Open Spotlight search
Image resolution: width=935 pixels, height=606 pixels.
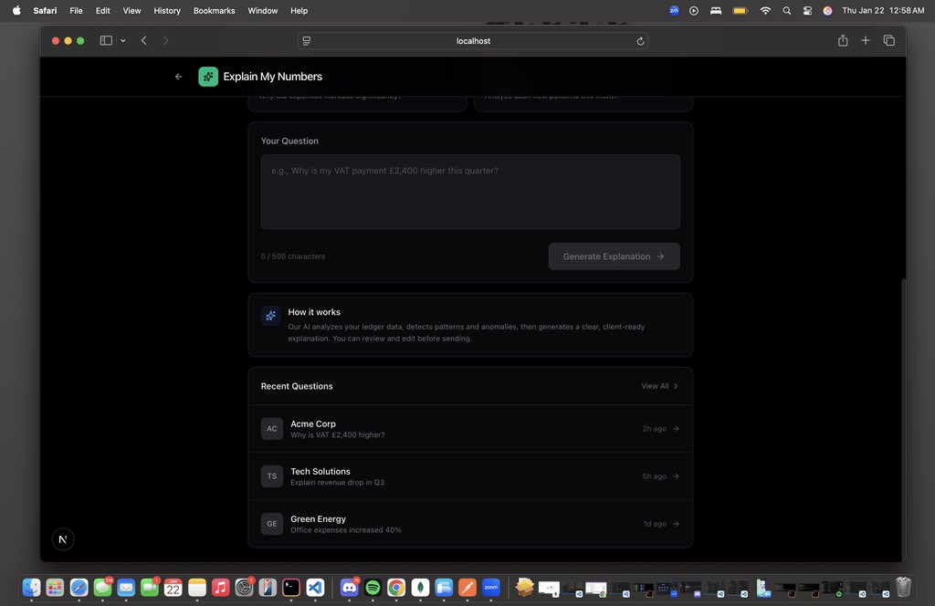point(787,11)
